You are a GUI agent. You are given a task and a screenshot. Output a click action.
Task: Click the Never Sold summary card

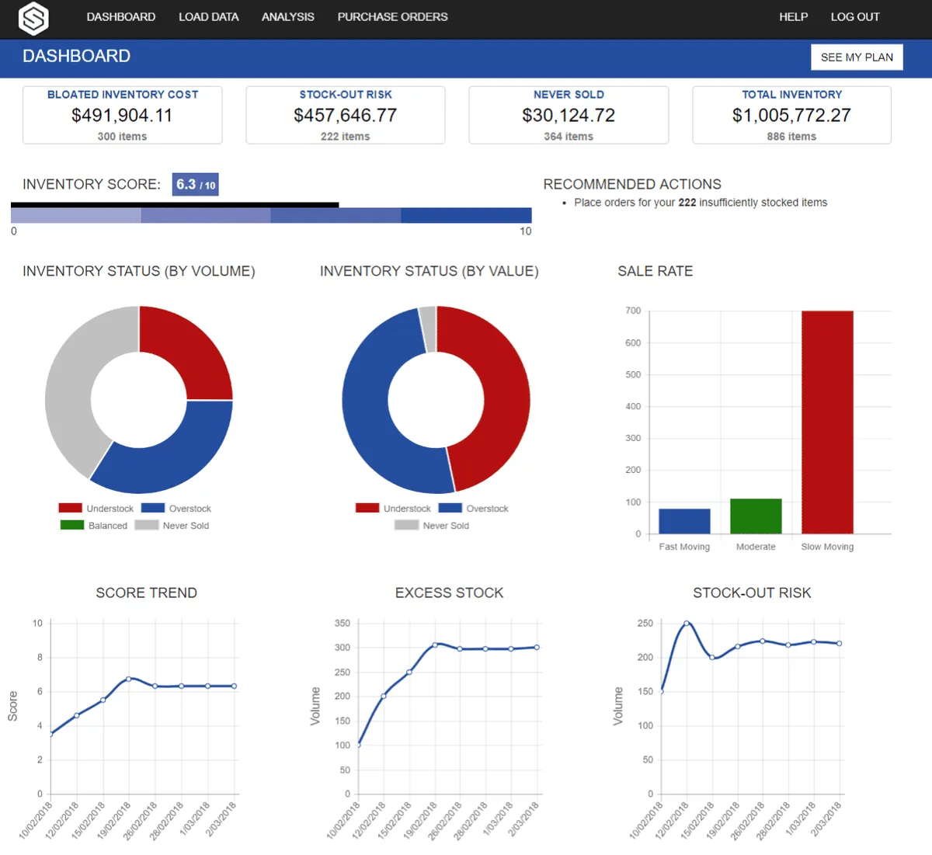point(569,115)
